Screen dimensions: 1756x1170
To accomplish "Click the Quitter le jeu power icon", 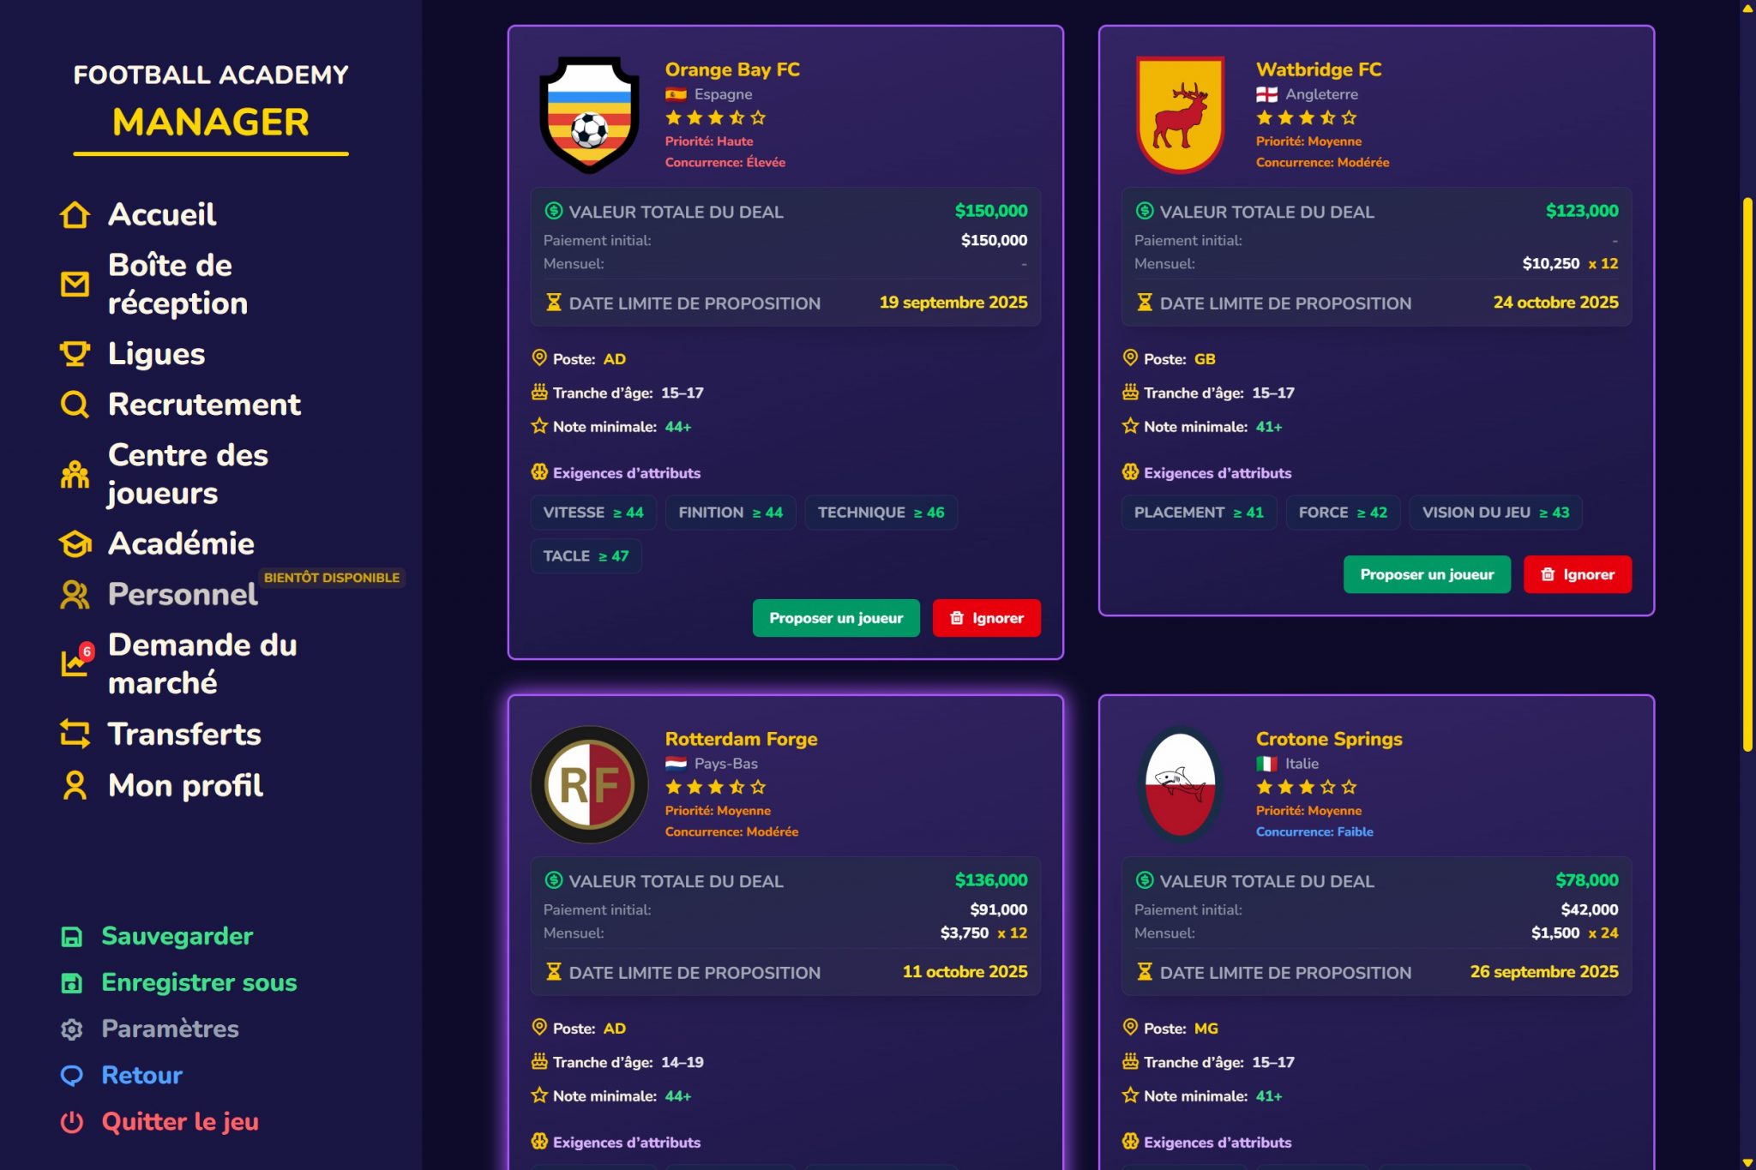I will (72, 1122).
